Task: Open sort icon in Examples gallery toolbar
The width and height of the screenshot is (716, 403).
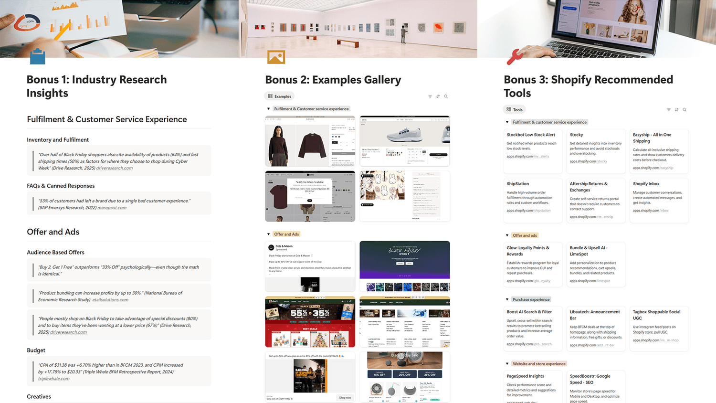Action: (438, 96)
